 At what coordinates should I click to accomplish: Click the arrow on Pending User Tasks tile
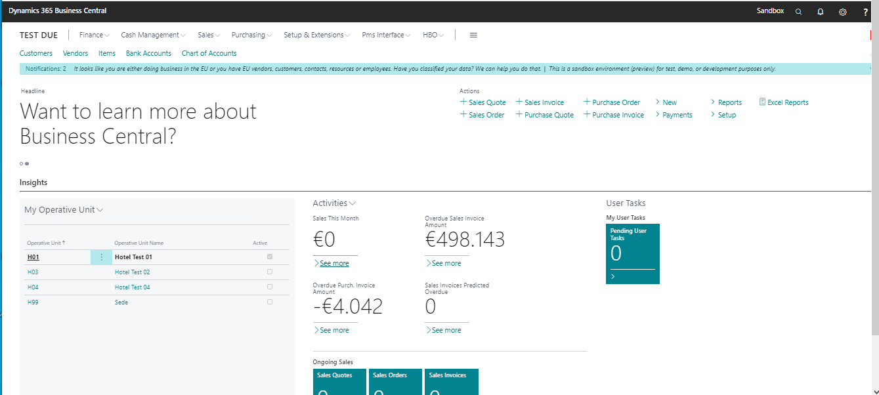coord(613,277)
